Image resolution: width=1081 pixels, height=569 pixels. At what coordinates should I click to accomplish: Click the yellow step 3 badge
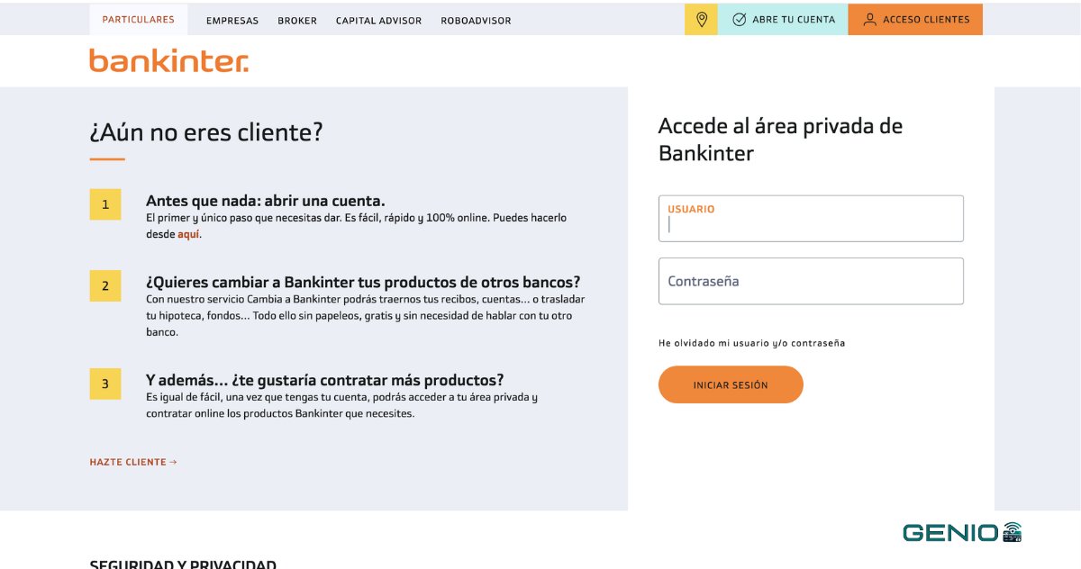click(105, 384)
